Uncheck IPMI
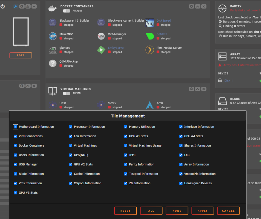The width and height of the screenshot is (261, 219). [x=126, y=155]
